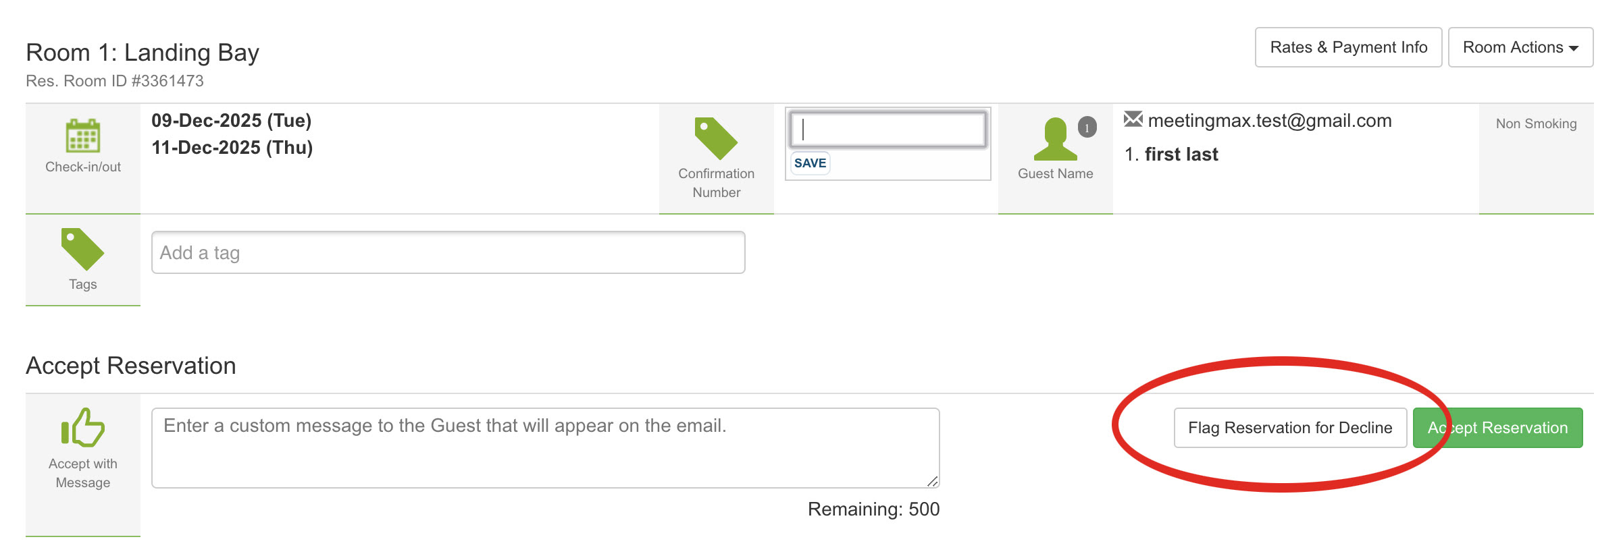Viewport: 1621px width, 556px height.
Task: Click the textarea resize handle corner
Action: [x=933, y=481]
